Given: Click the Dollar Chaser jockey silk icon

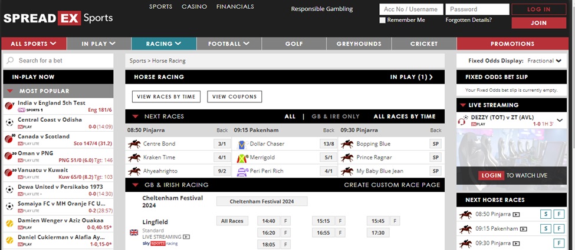Looking at the screenshot, I should (x=241, y=144).
